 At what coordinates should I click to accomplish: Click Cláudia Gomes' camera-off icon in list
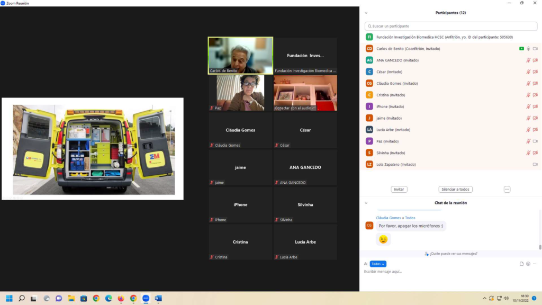535,83
